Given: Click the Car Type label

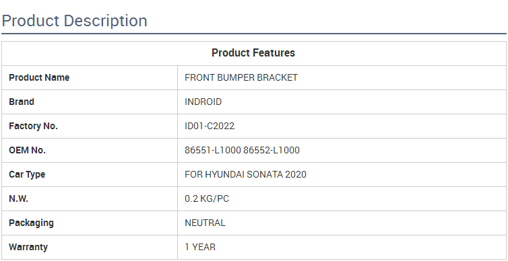Looking at the screenshot, I should pyautogui.click(x=27, y=175).
